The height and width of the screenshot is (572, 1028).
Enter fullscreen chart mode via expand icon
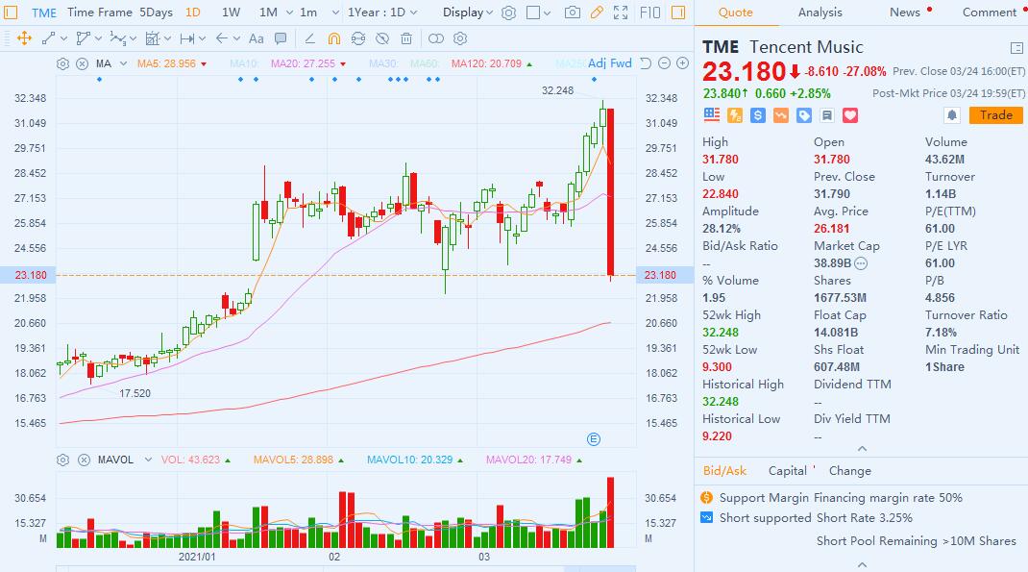tap(621, 12)
